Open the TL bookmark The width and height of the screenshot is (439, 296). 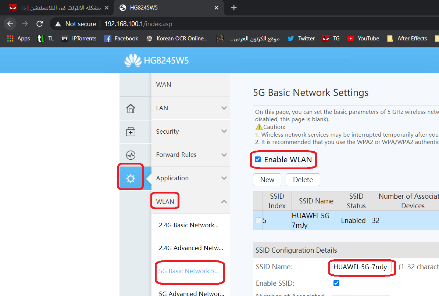[x=45, y=39]
